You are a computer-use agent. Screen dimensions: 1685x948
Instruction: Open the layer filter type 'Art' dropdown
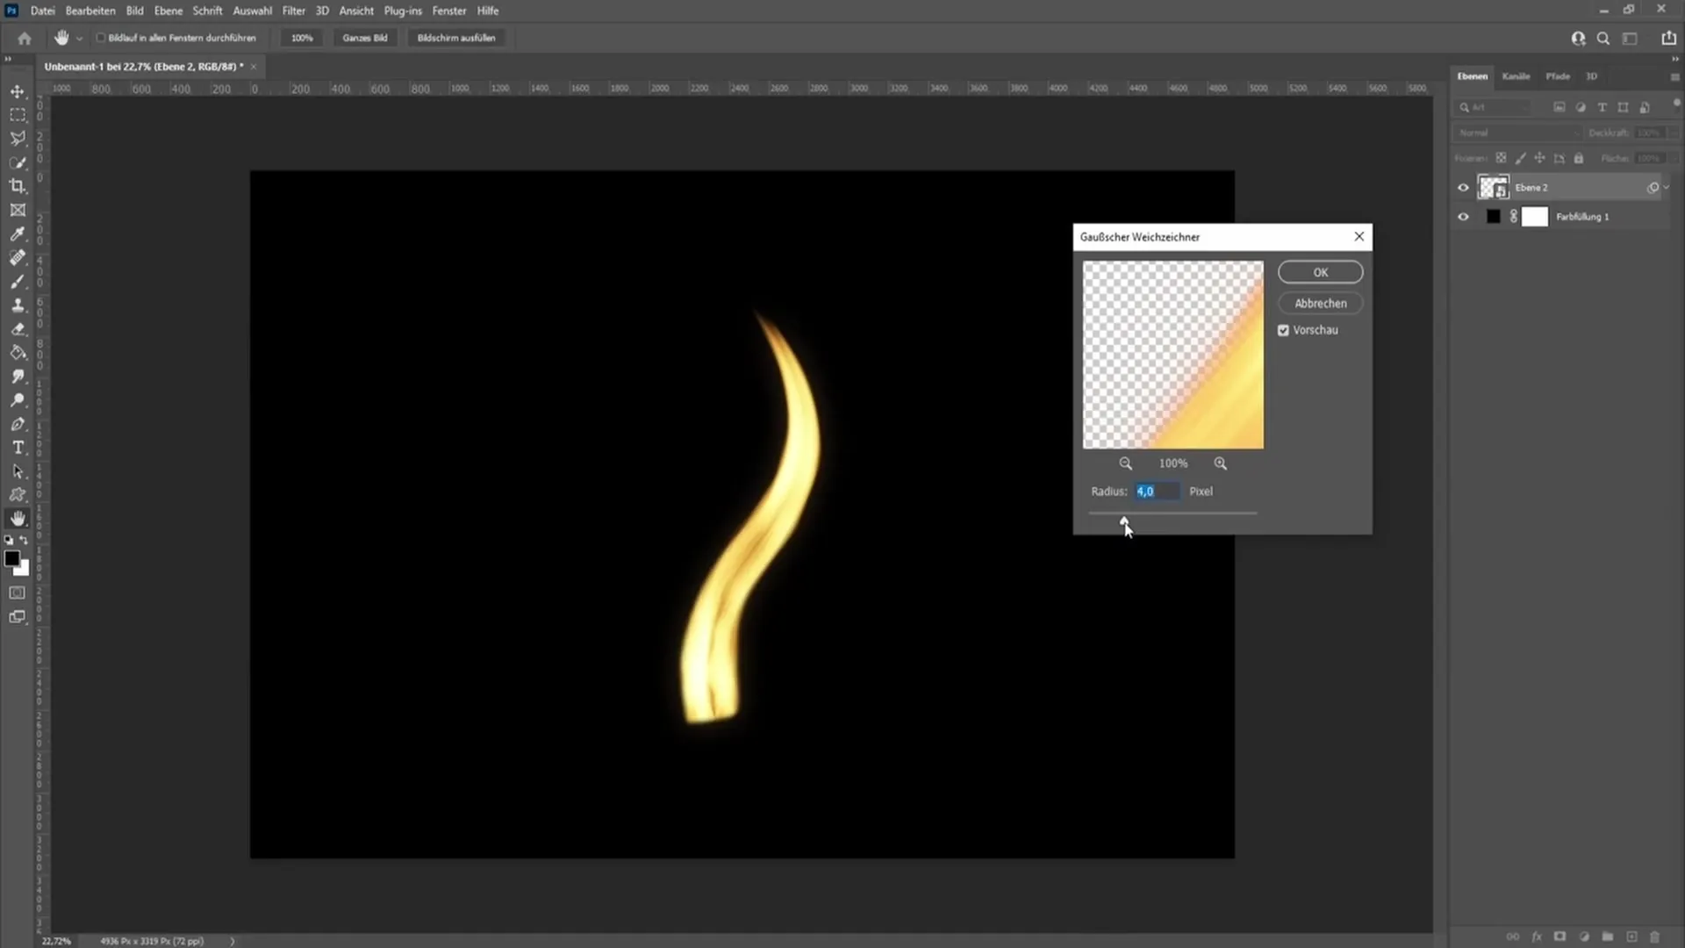pos(1492,107)
